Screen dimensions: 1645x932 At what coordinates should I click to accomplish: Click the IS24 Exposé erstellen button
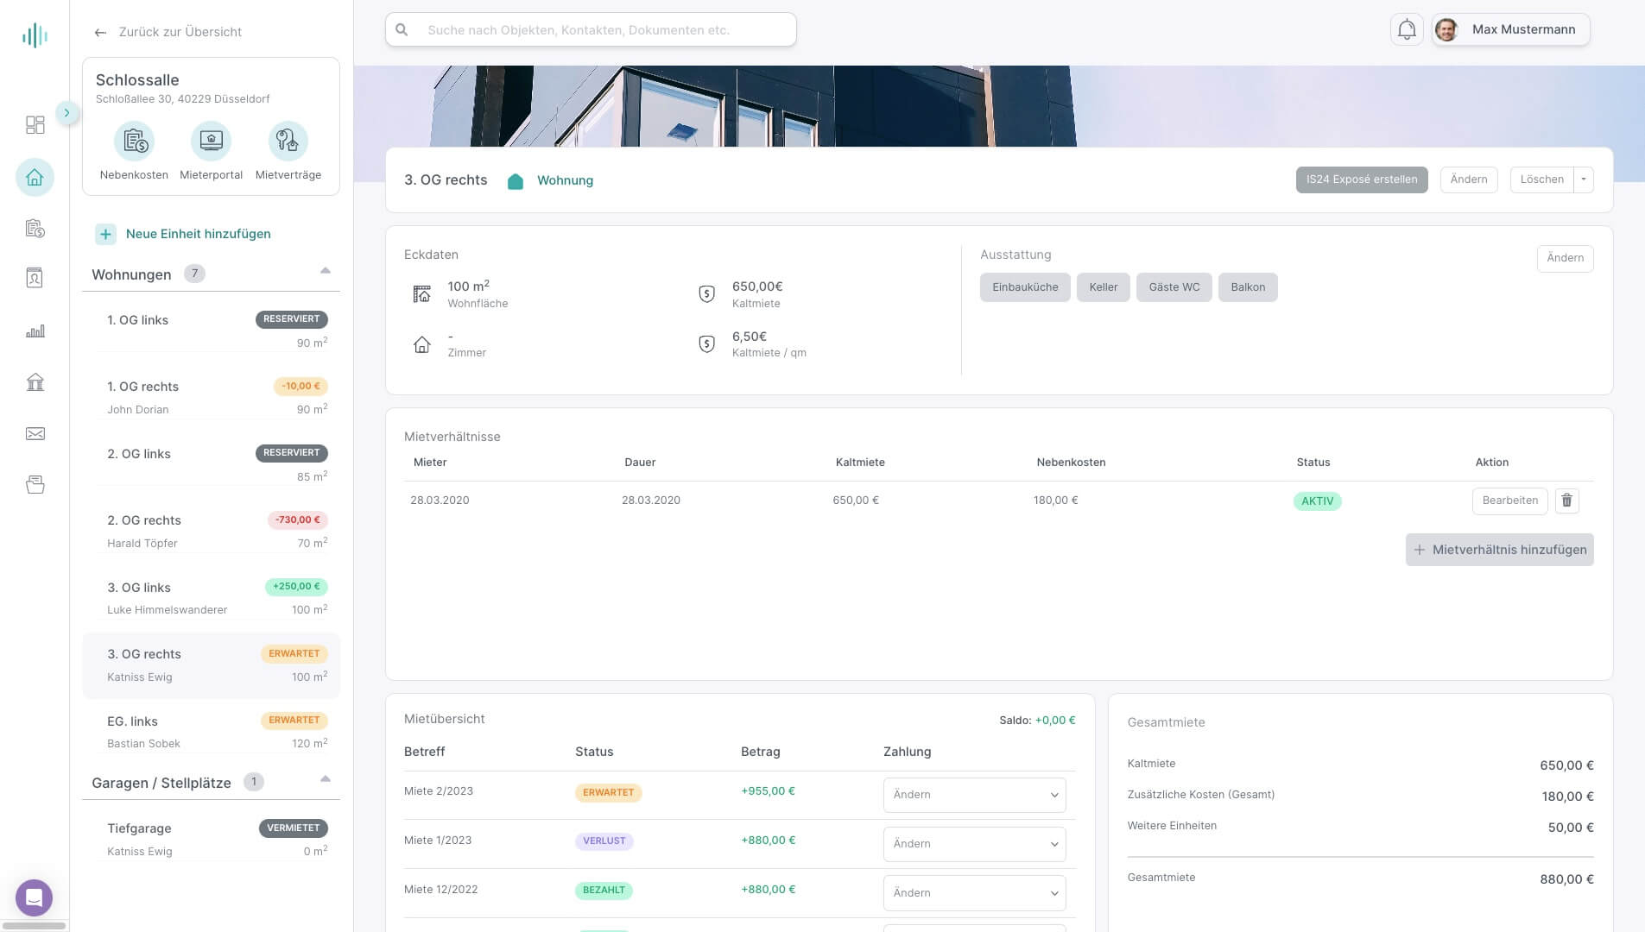pyautogui.click(x=1362, y=179)
